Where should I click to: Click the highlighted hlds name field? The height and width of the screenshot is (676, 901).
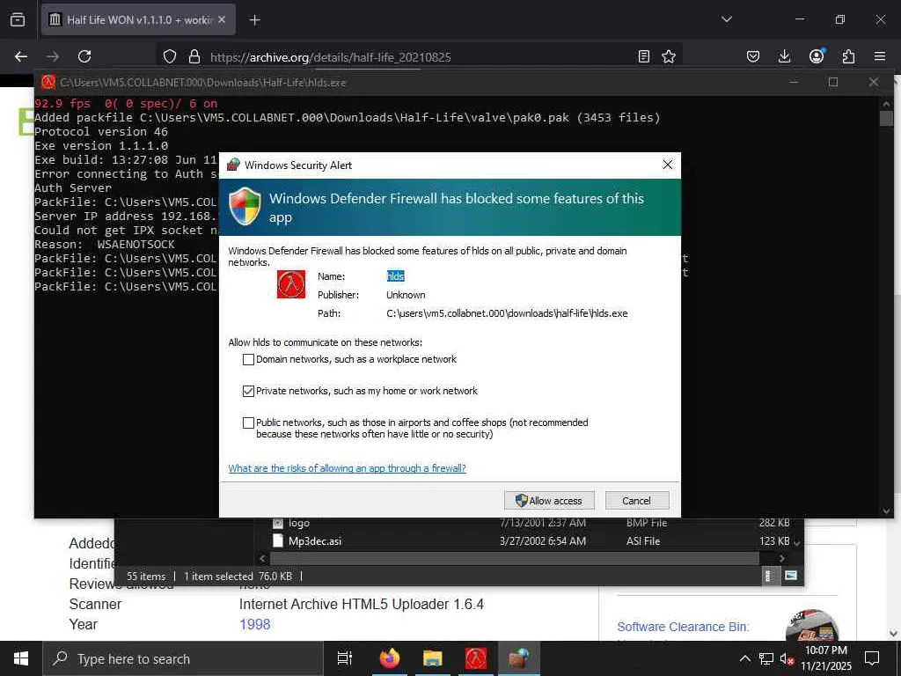tap(395, 276)
